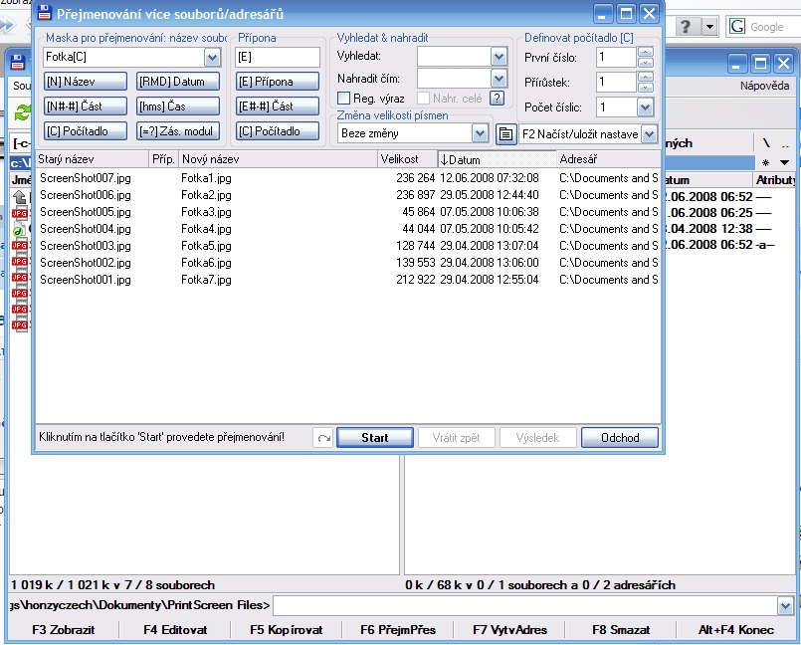Image resolution: width=801 pixels, height=645 pixels.
Task: Insert the [E#-#] Část extension placeholder
Action: [278, 107]
